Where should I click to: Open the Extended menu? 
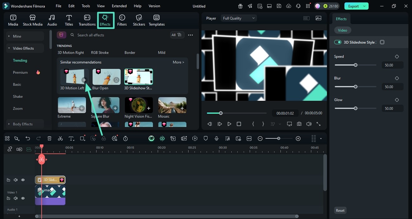coord(119,6)
